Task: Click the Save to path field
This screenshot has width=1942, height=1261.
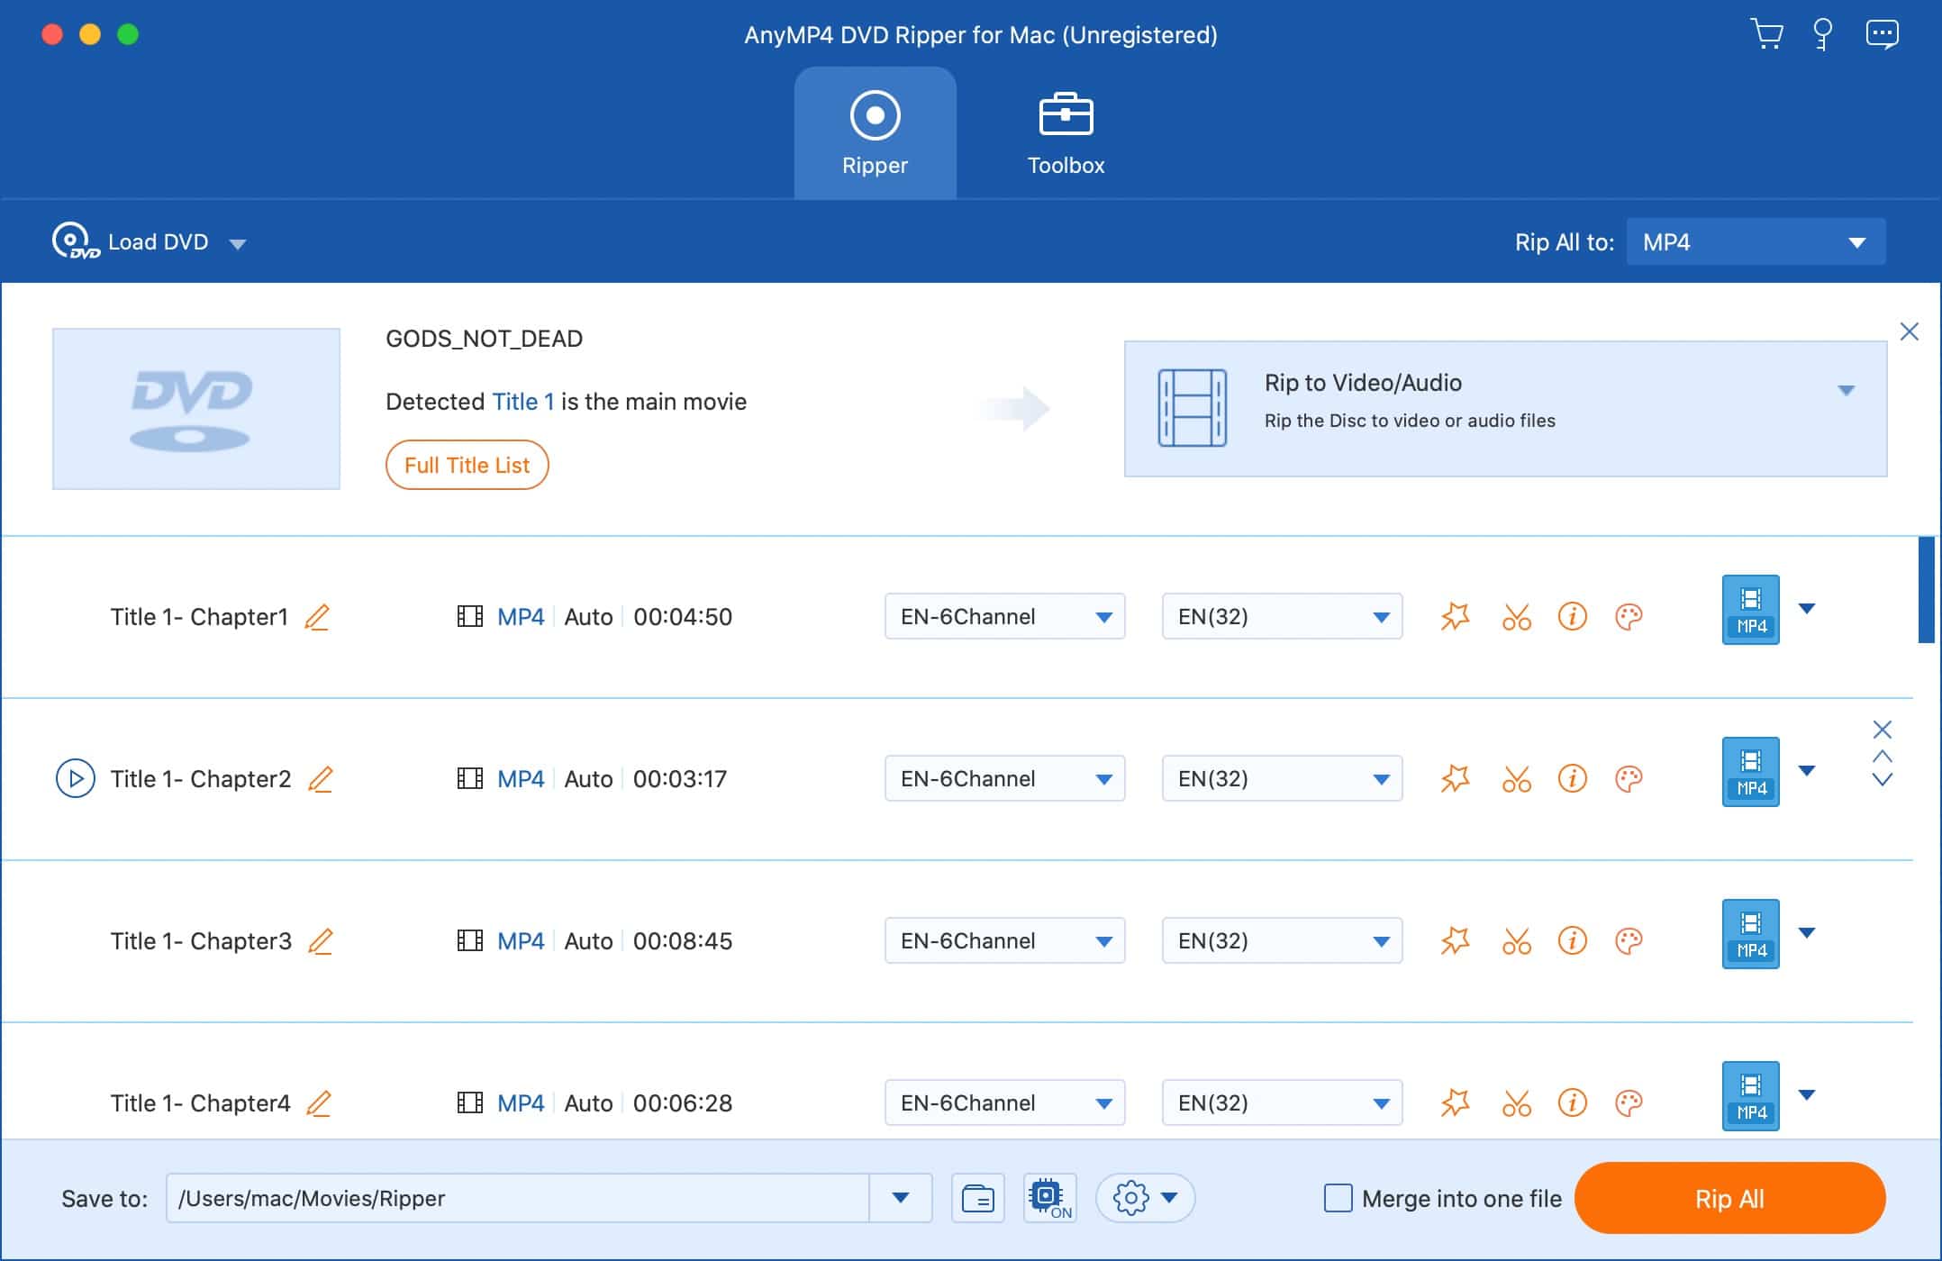Action: (517, 1199)
